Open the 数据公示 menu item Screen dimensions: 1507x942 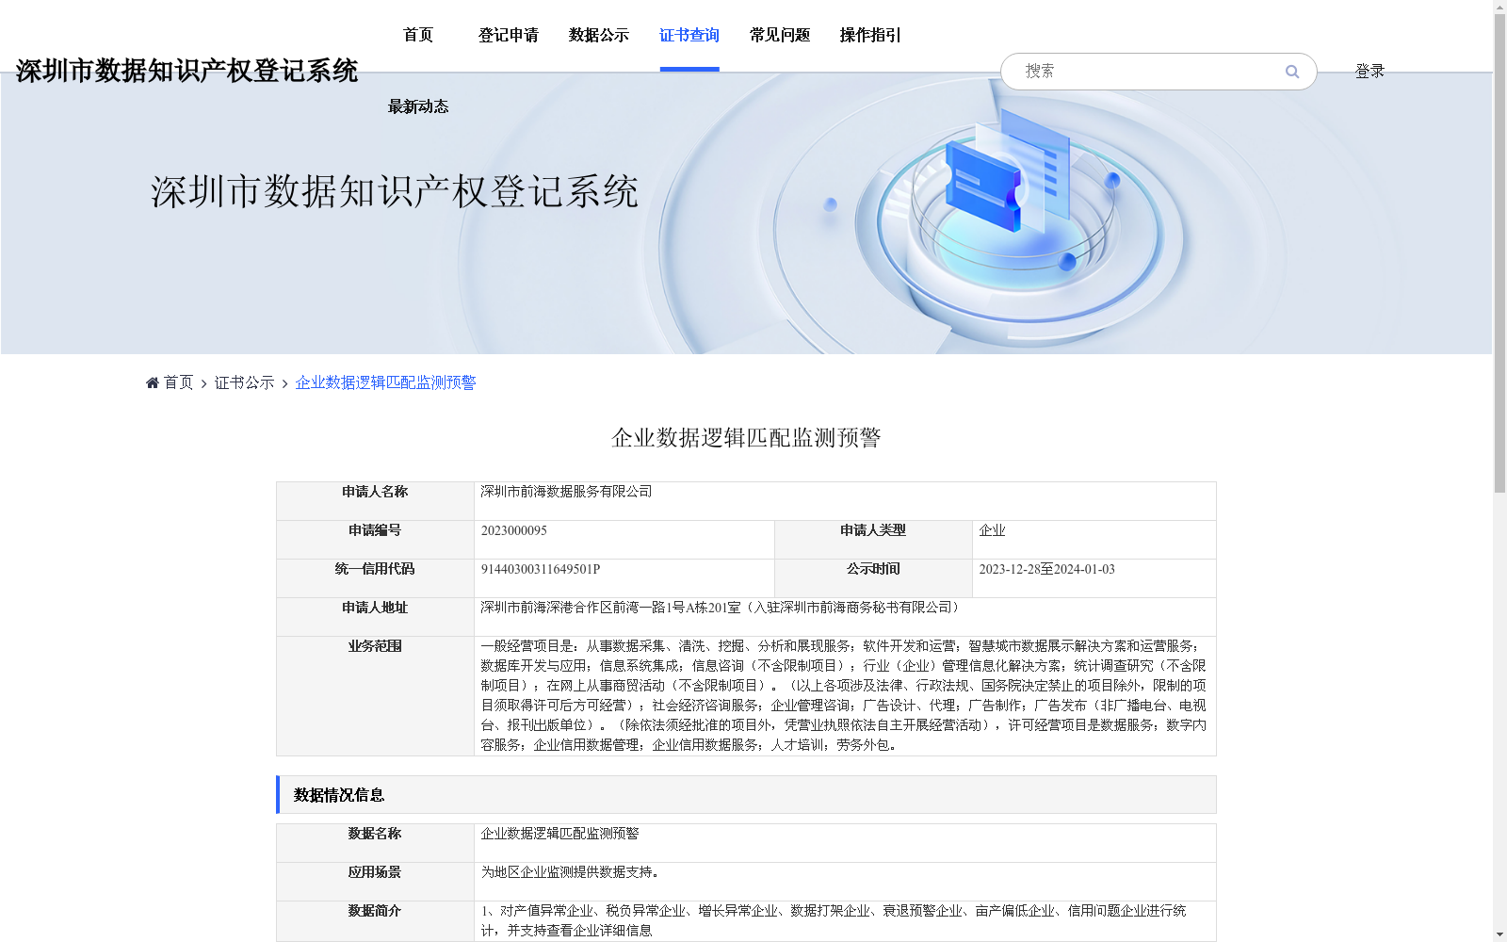click(599, 35)
